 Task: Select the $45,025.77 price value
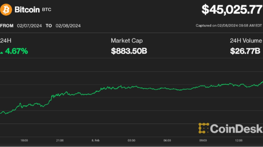tap(232, 10)
